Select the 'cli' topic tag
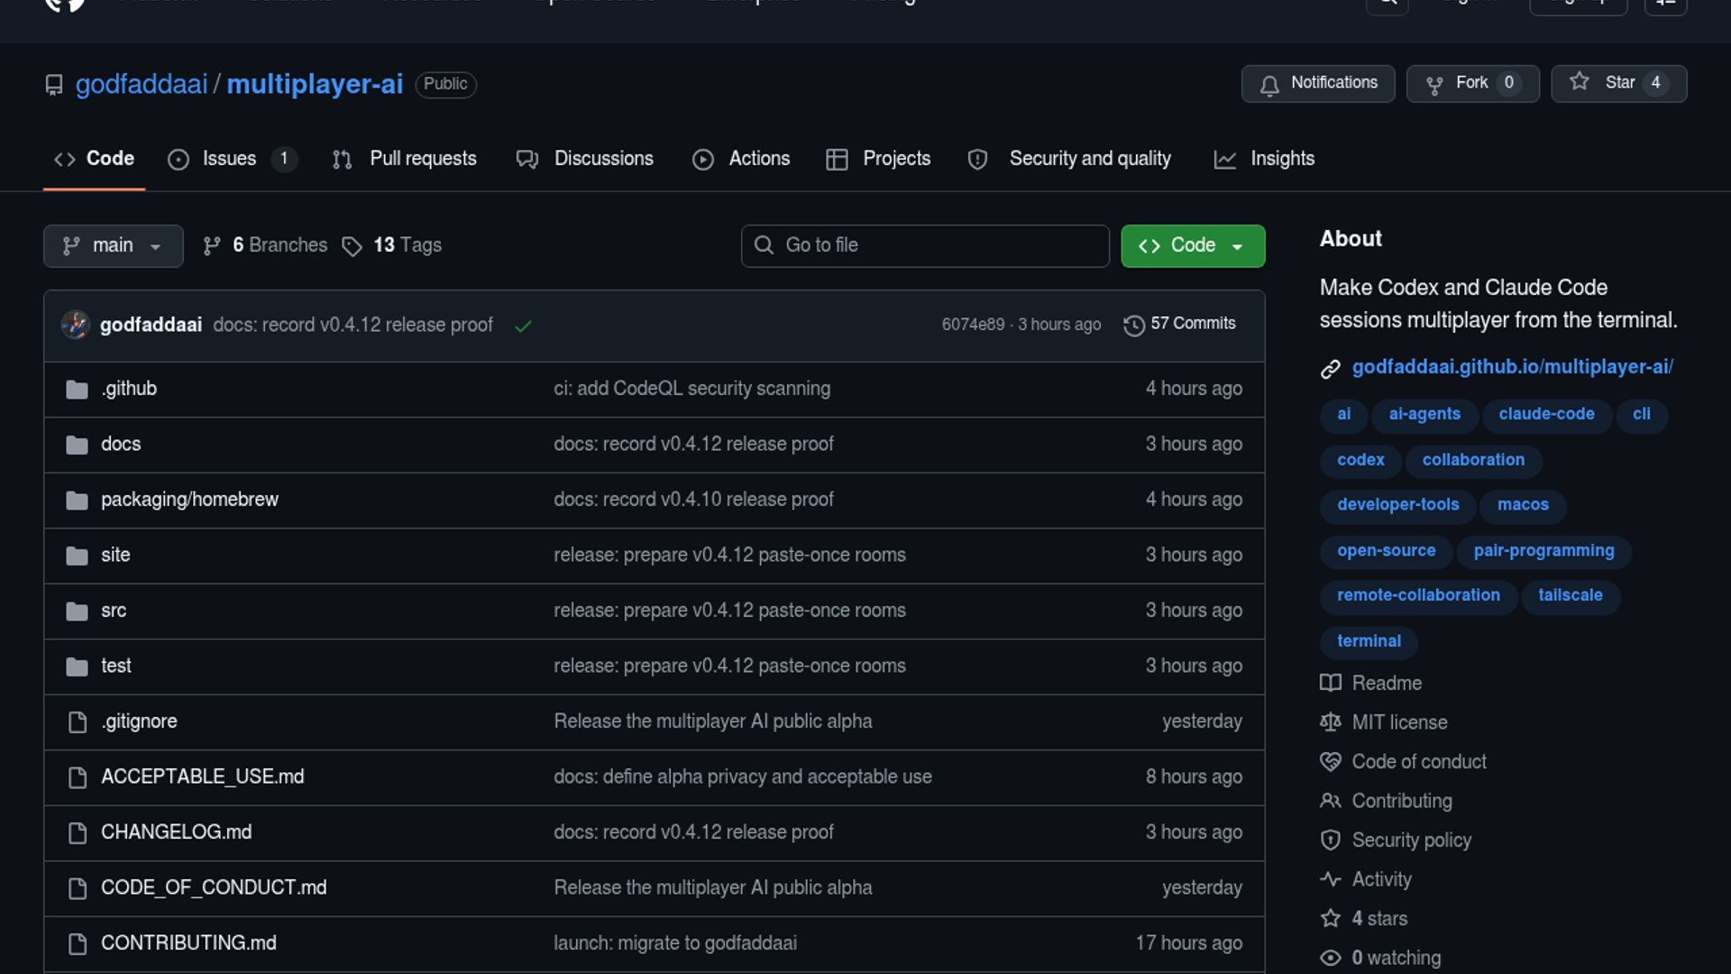 coord(1642,415)
